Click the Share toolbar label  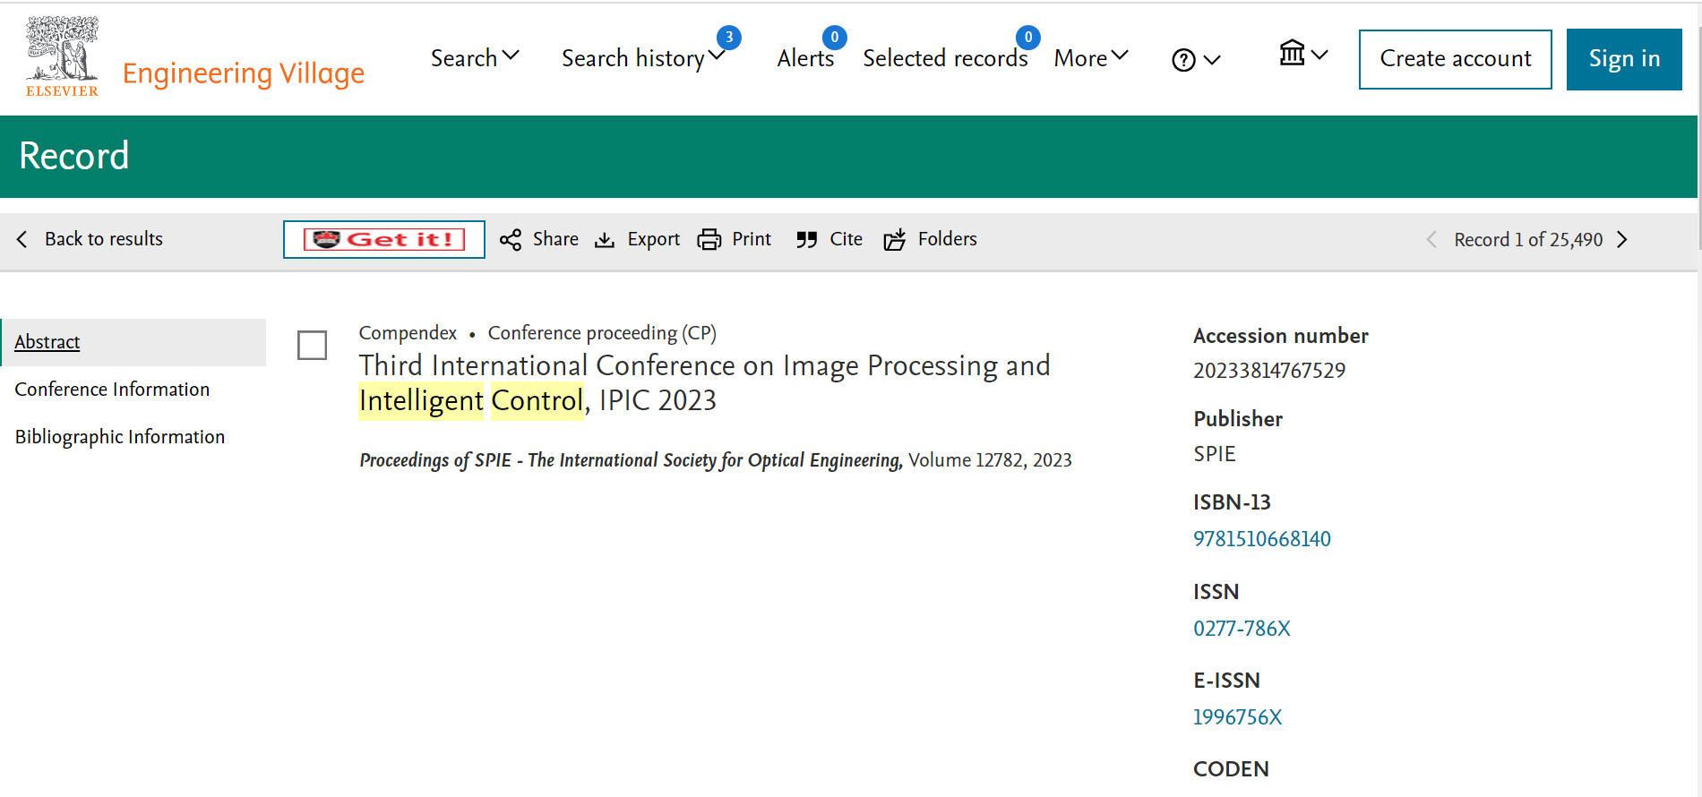click(555, 239)
